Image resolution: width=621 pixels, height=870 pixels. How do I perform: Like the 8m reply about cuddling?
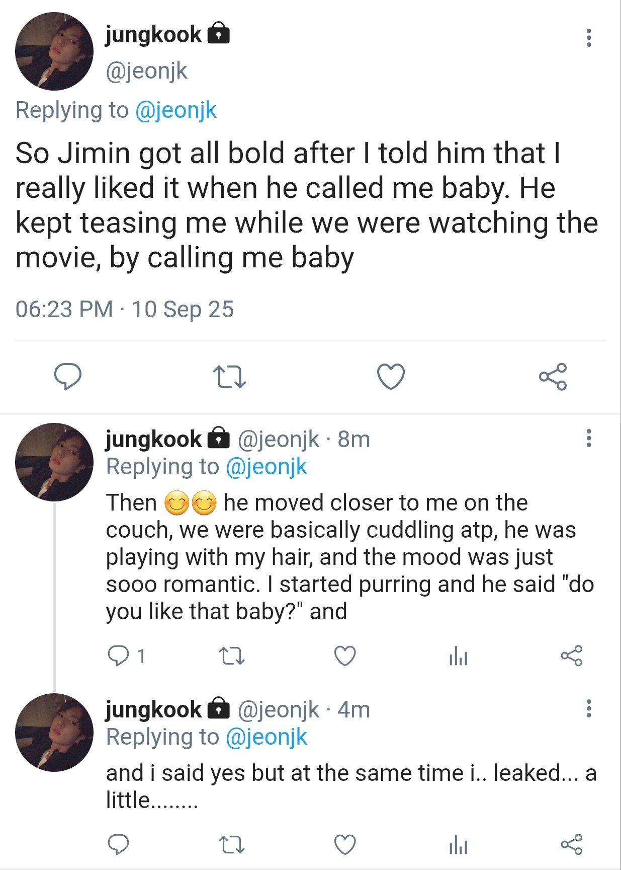[345, 656]
